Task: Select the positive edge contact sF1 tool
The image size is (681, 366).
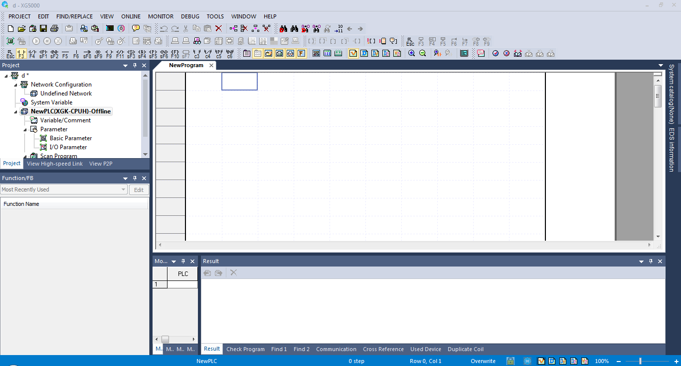Action: pos(43,54)
